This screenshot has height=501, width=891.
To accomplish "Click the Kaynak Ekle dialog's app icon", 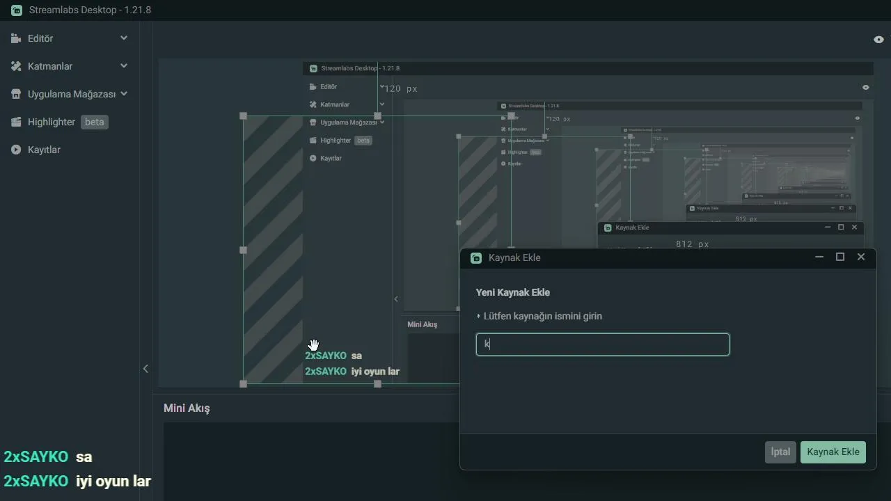I will pyautogui.click(x=476, y=258).
